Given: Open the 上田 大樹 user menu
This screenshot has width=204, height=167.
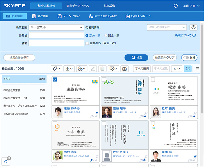Looking at the screenshot, I should pos(191,6).
